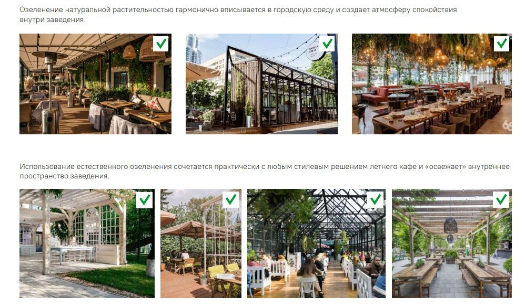
Task: Open the restaurant interior photo with long dining table
Action: point(431,84)
